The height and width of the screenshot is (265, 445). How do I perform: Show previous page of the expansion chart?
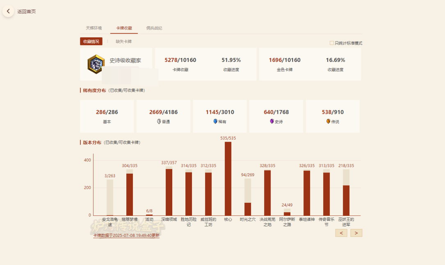click(341, 233)
